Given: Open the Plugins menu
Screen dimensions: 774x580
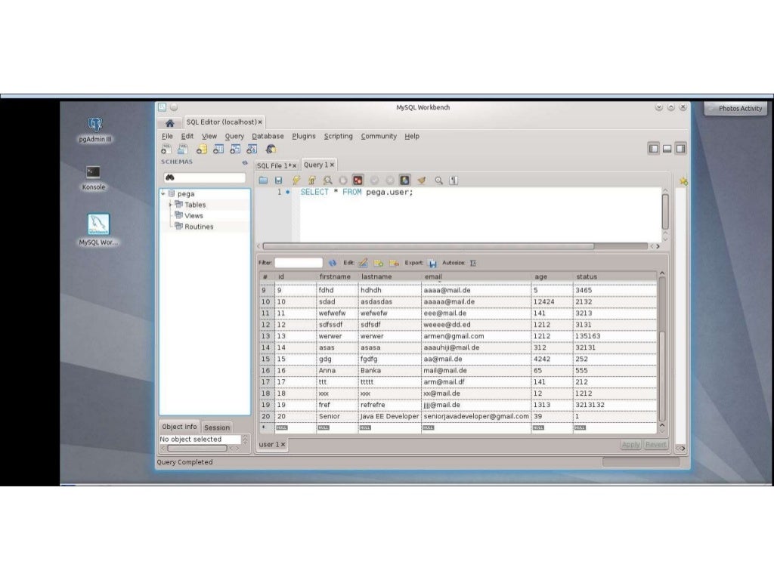Looking at the screenshot, I should [x=304, y=136].
